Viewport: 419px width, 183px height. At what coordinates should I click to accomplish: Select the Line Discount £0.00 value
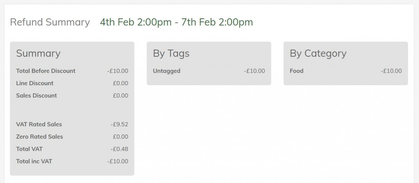tap(120, 83)
